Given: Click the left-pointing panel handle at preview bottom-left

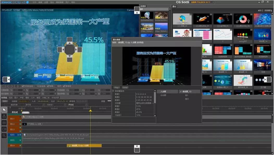Looking at the screenshot, I should (6, 79).
